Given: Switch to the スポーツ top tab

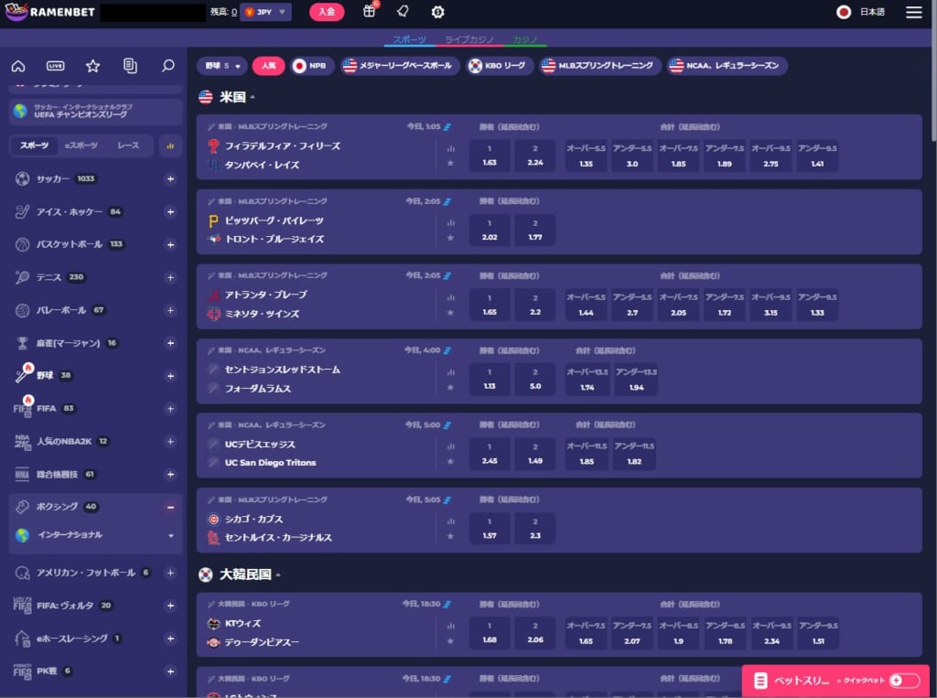Looking at the screenshot, I should click(x=409, y=40).
